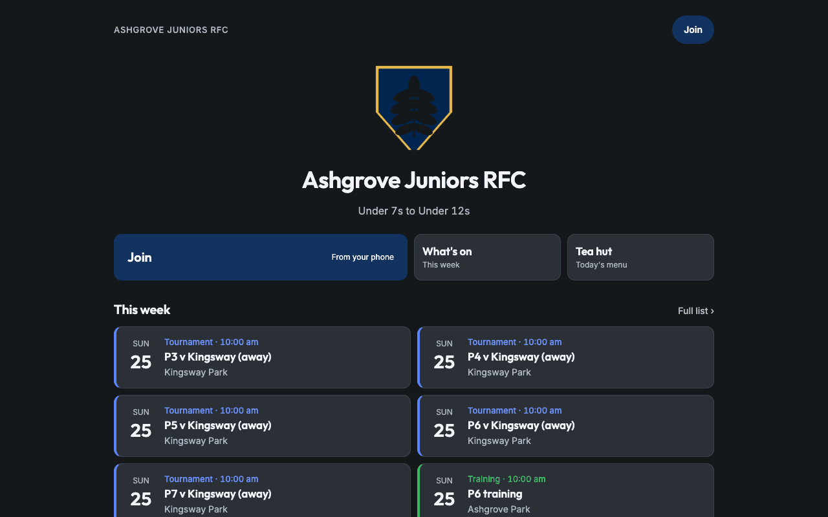Open the Join From your phone card

pyautogui.click(x=261, y=257)
